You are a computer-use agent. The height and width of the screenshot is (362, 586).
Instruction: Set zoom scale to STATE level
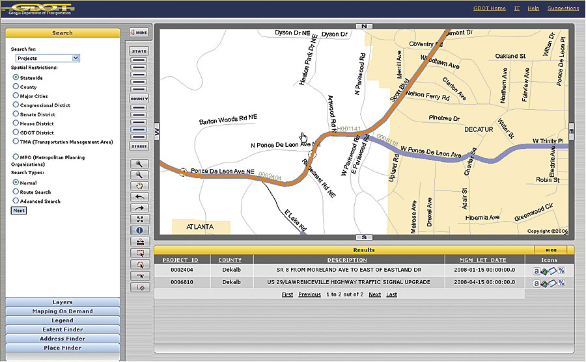click(x=139, y=51)
